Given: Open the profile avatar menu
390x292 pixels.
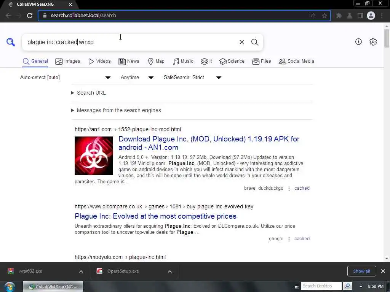Looking at the screenshot, I should pos(371,16).
